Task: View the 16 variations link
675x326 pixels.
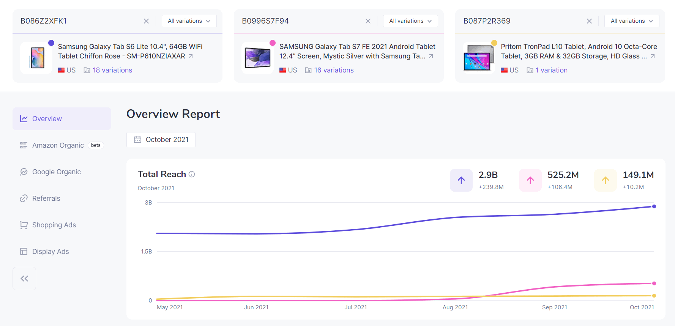Action: point(334,70)
